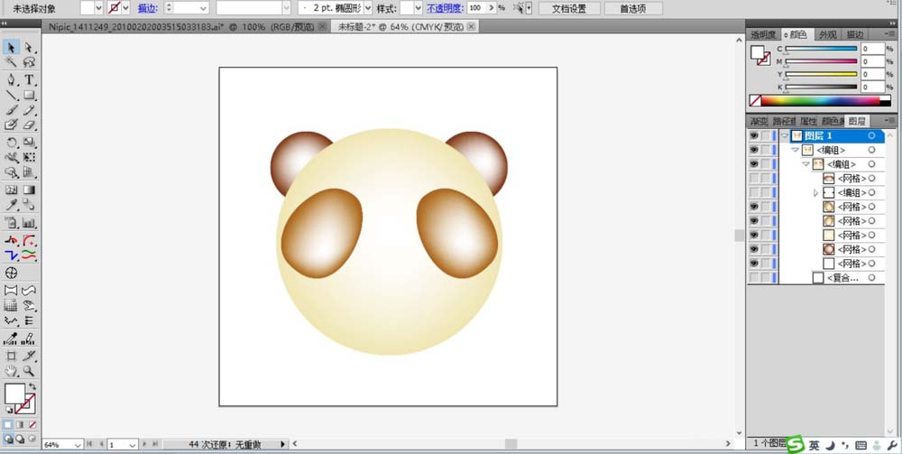Select the Direct Selection tool
The image size is (902, 454).
click(30, 47)
